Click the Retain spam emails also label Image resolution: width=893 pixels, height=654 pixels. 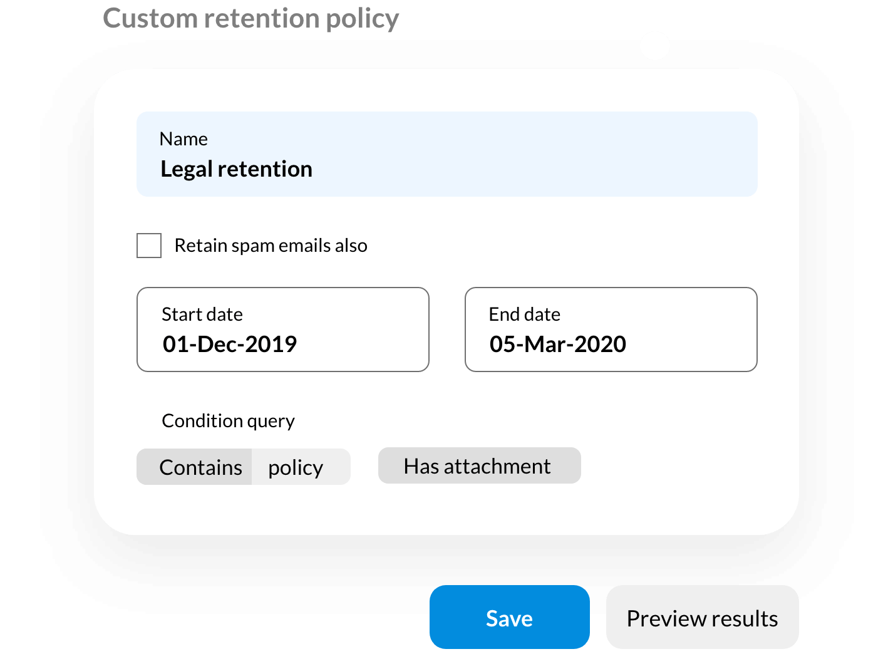pos(271,246)
